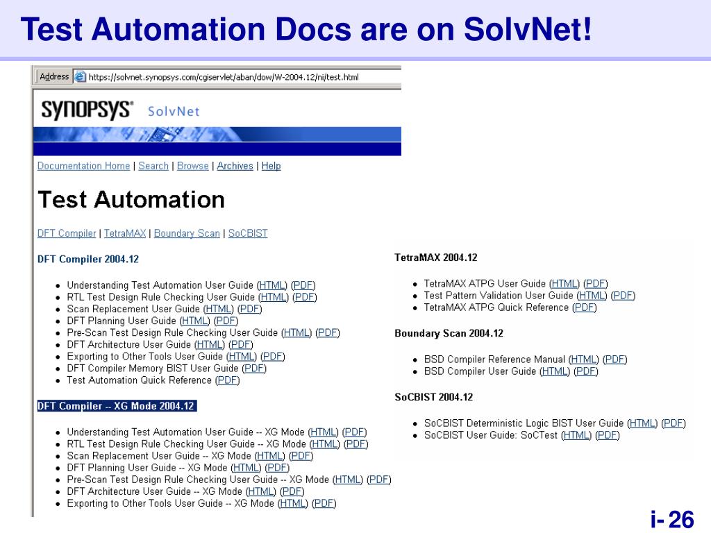Viewport: 711px width, 533px height.
Task: Open PDF for Understanding Test Automation -- XG Mode guide
Action: point(355,432)
